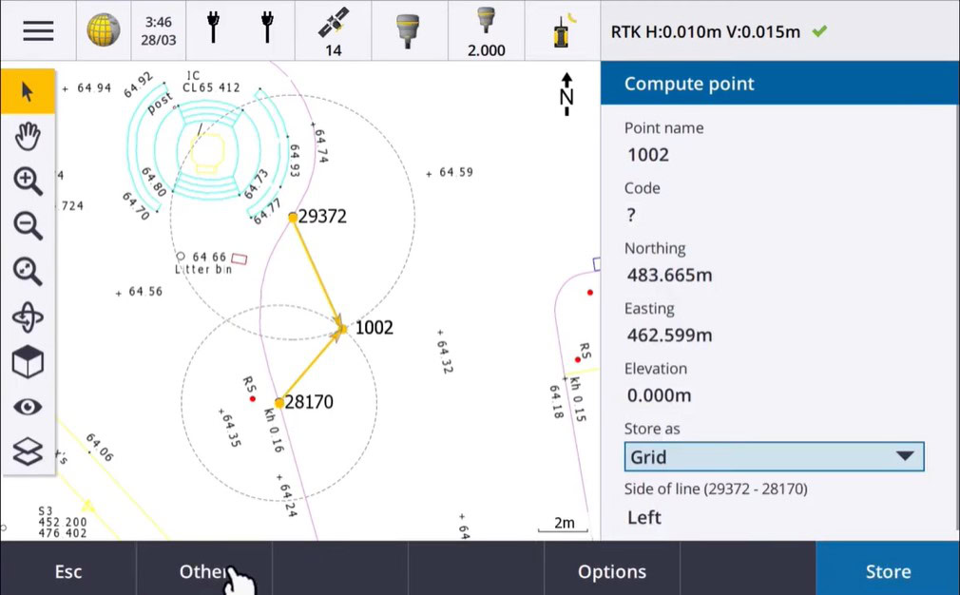Click the S3 station coordinates label
Image resolution: width=960 pixels, height=595 pixels.
(62, 522)
